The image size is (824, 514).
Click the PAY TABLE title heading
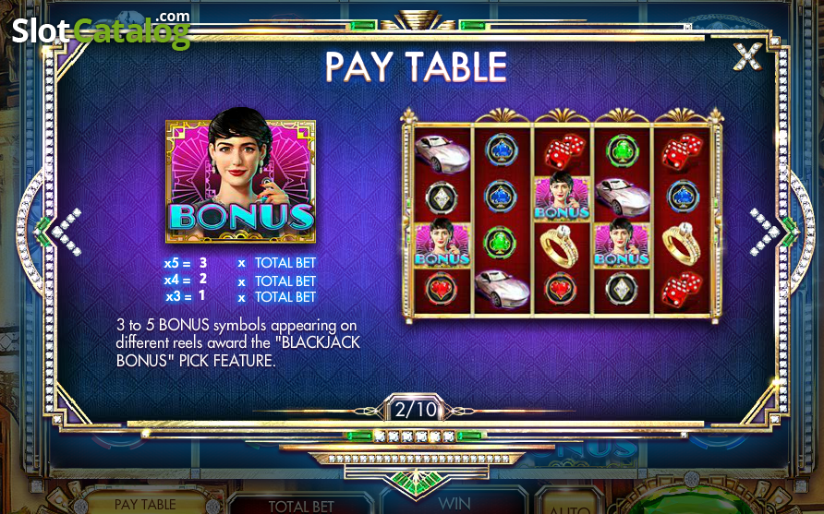coord(416,66)
